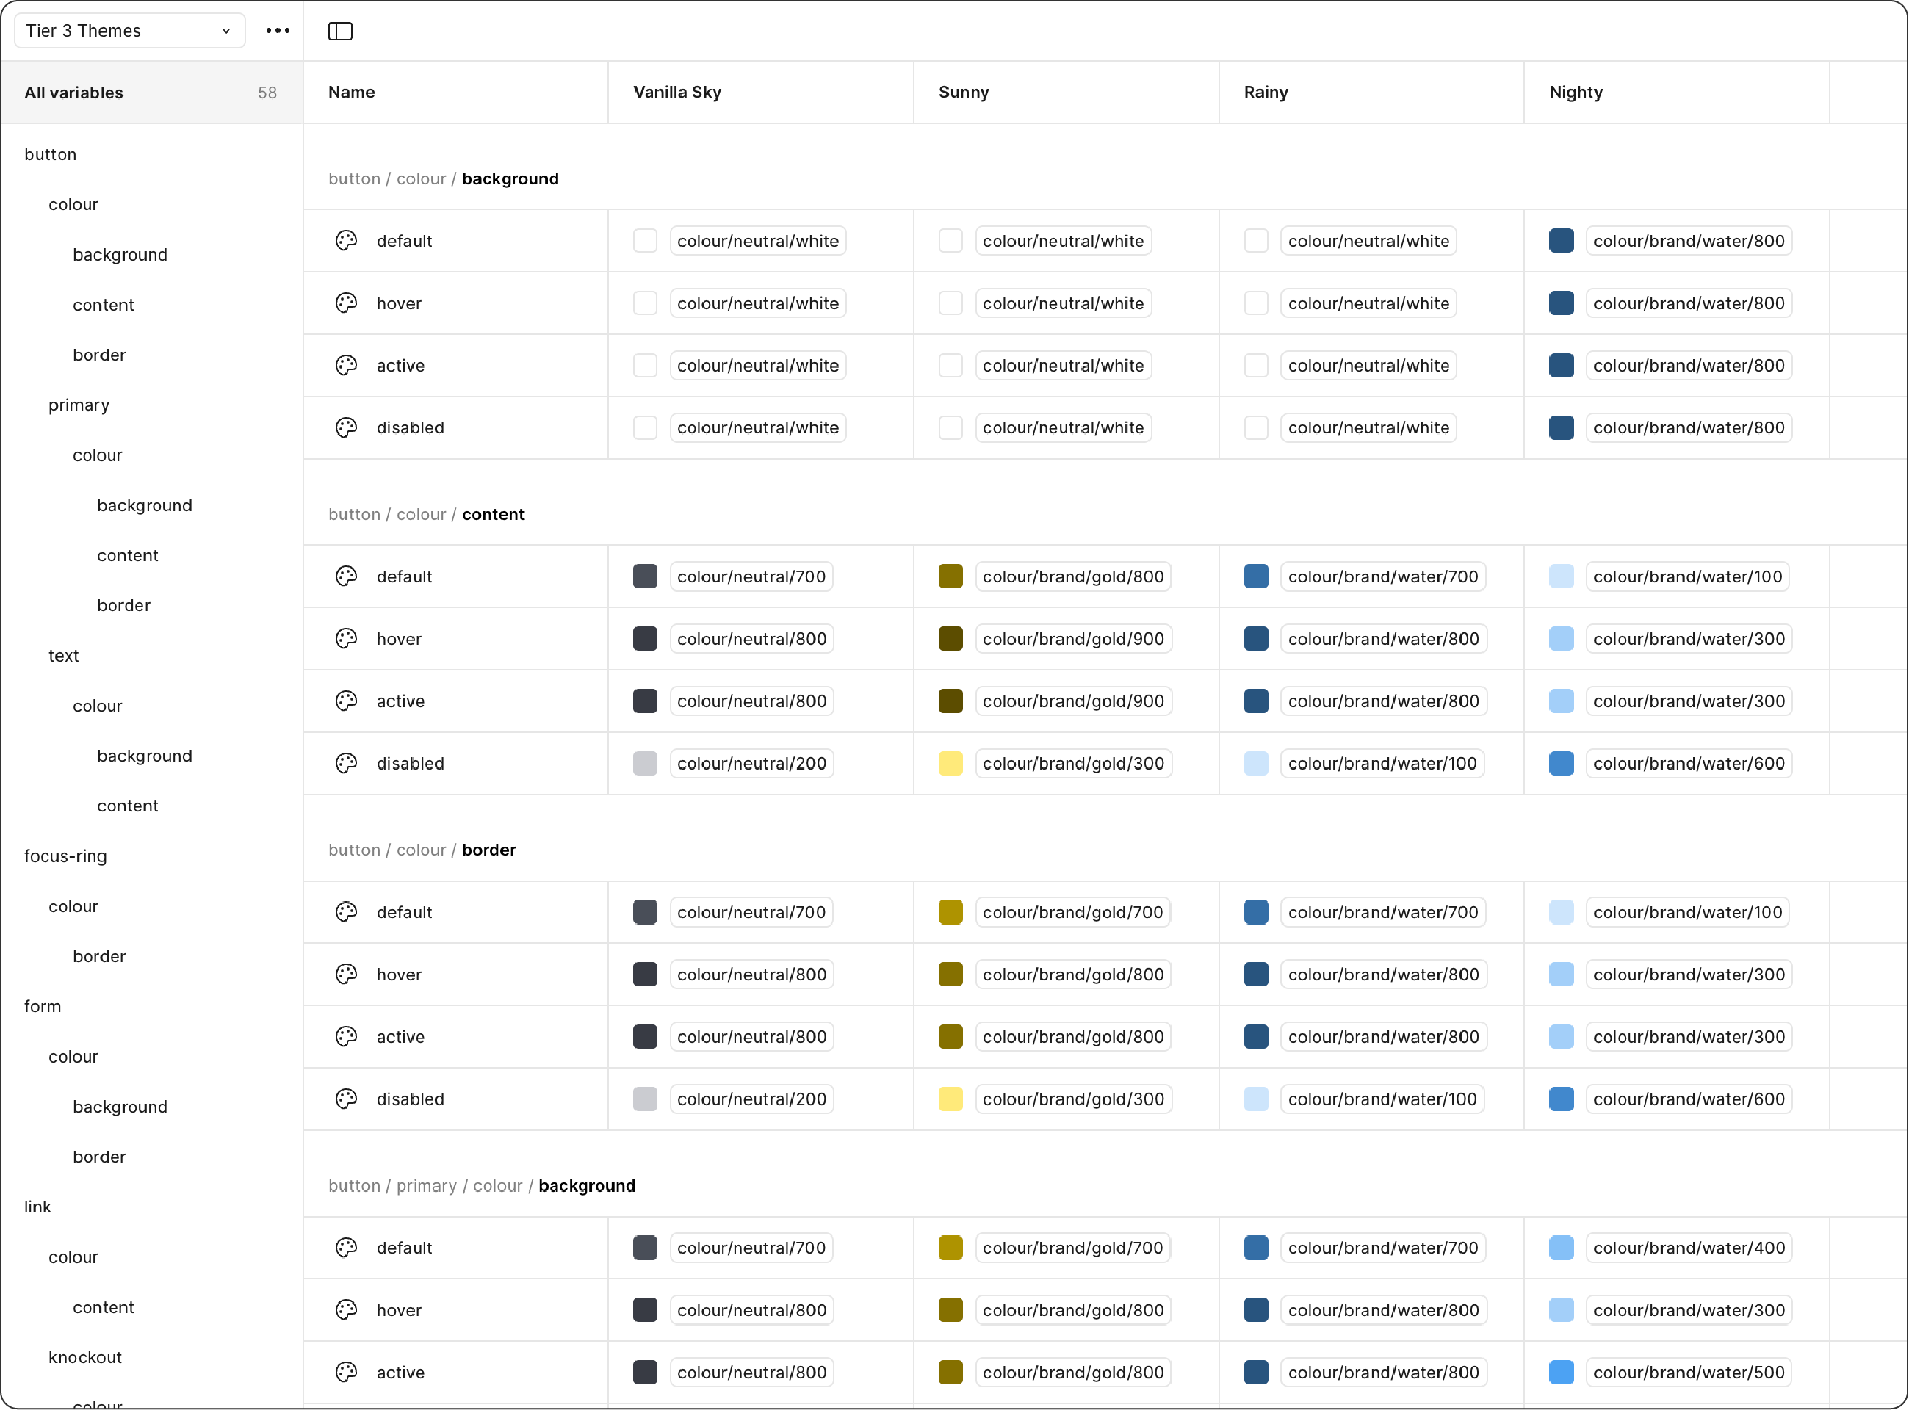Click the palette icon next to hover border variable

347,974
